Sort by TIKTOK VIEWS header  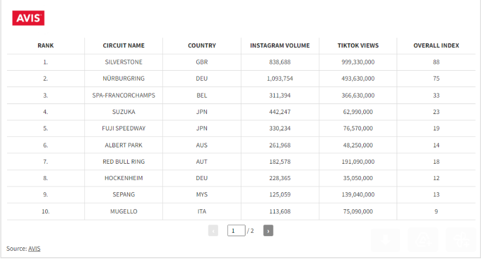[x=358, y=46]
